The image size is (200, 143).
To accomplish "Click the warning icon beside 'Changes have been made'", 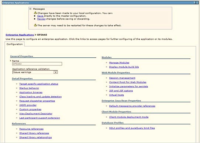I will (x=35, y=13).
